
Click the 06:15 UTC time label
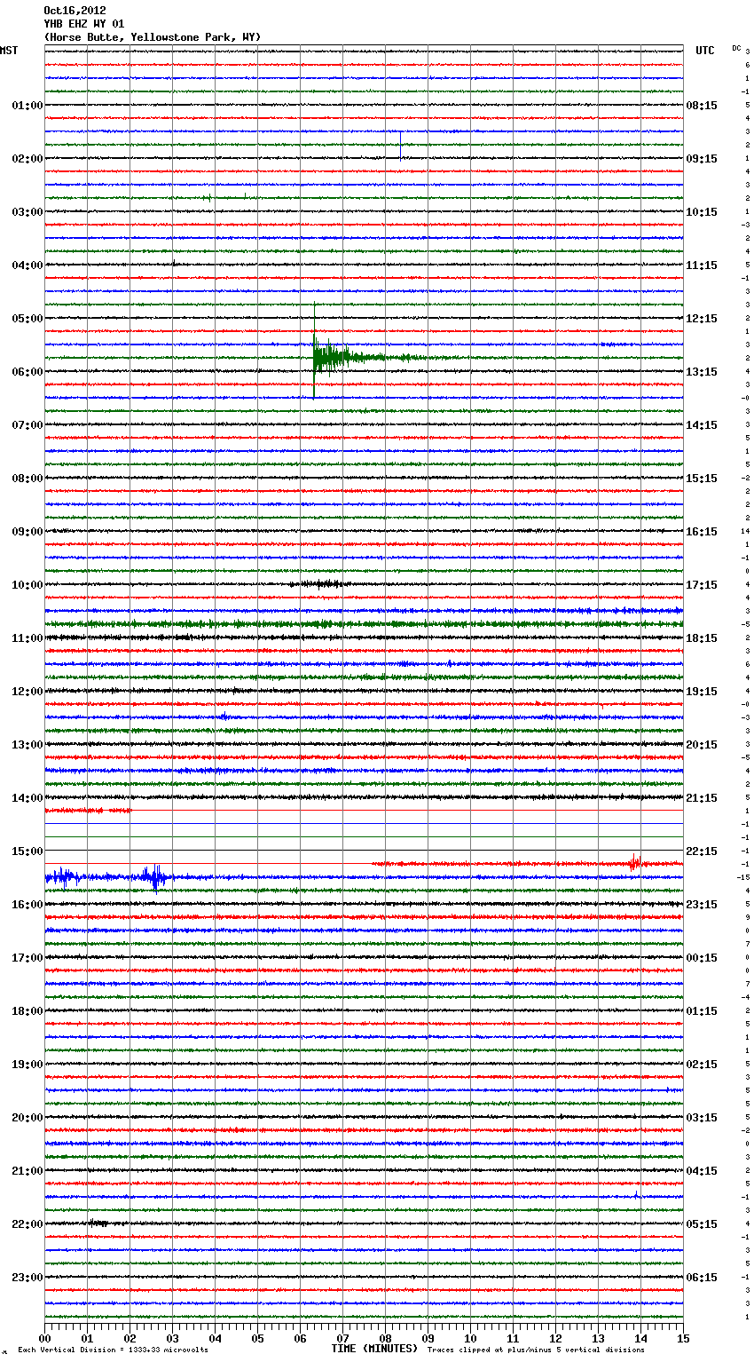702,1278
